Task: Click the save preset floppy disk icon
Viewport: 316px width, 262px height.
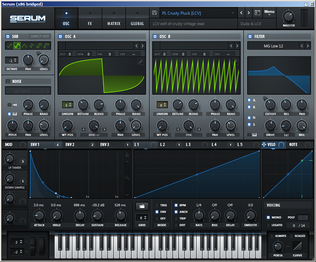Action: (x=155, y=13)
